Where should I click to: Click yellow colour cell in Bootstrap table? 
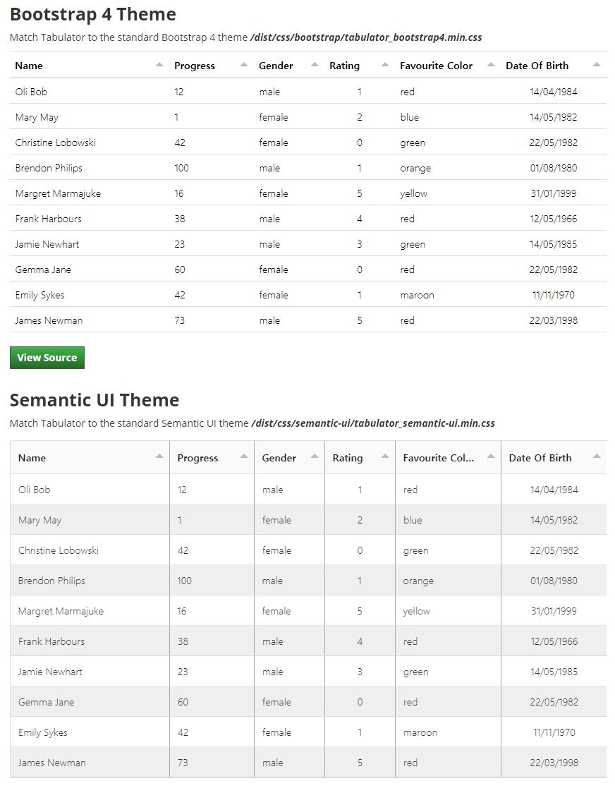click(x=414, y=194)
